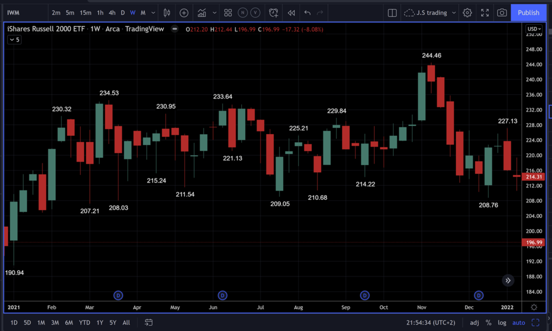Create an alert with the alarm icon
The width and height of the screenshot is (552, 331).
[273, 13]
